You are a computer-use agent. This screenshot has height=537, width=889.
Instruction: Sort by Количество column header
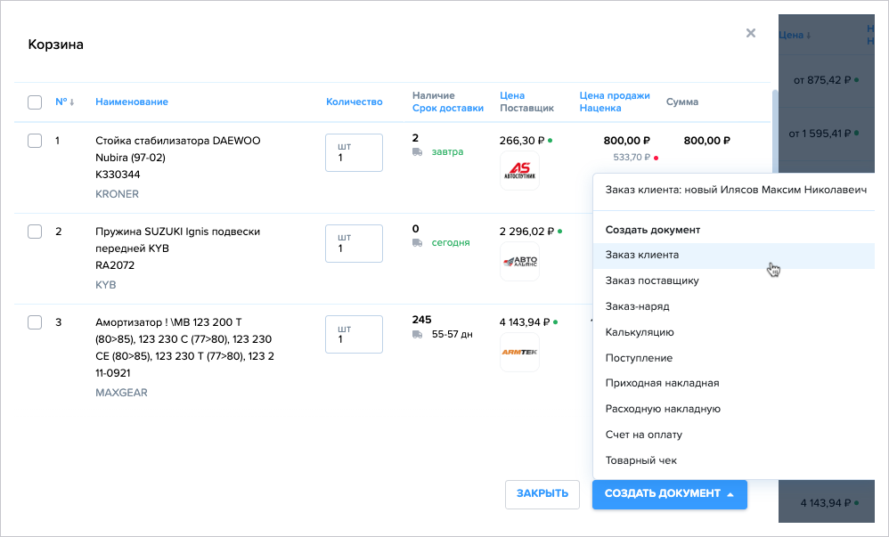point(354,102)
